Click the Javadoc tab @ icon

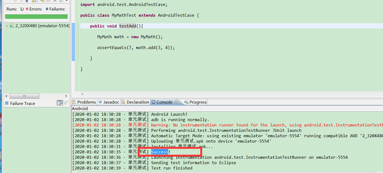100,102
